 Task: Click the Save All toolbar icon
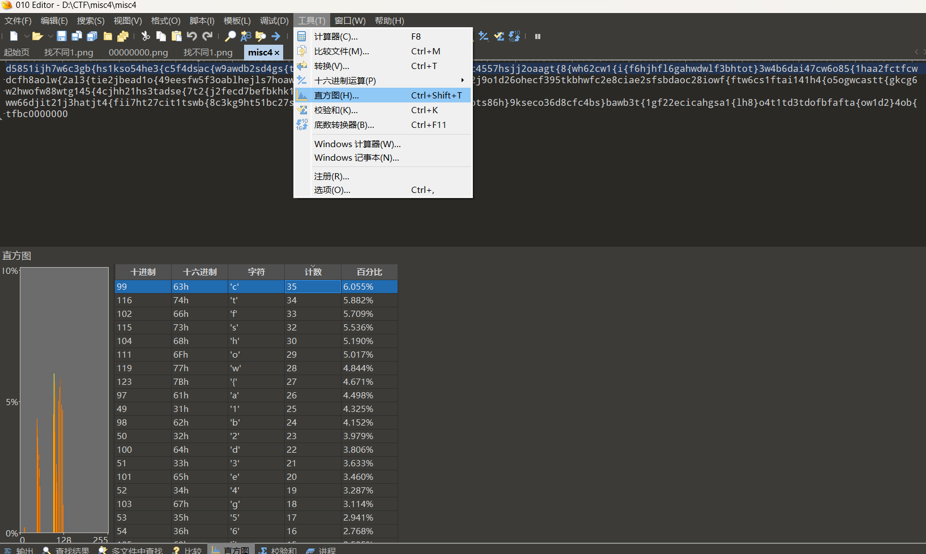92,36
